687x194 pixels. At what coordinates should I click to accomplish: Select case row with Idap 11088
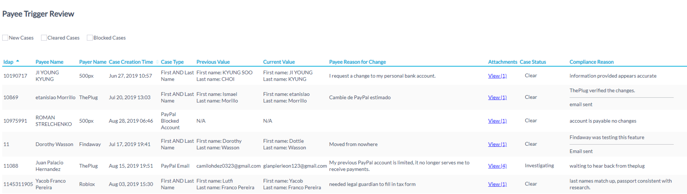pos(343,166)
